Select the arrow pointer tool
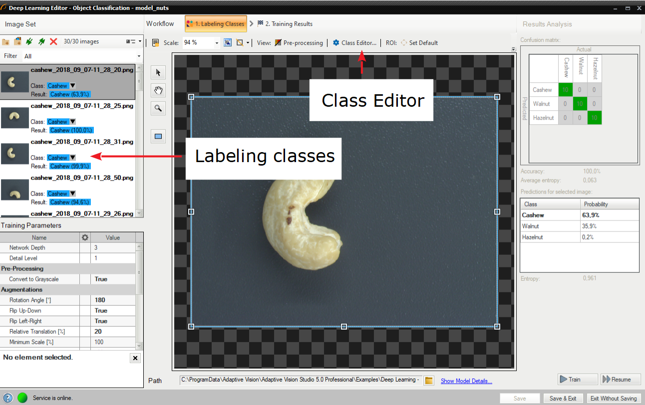 (x=159, y=73)
